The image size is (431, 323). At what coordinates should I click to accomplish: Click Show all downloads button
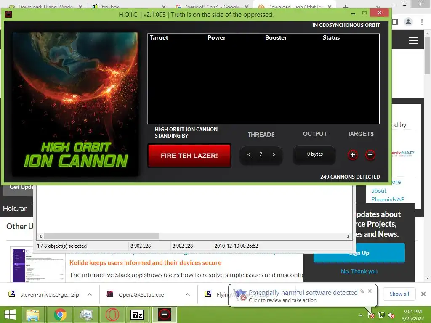(399, 294)
